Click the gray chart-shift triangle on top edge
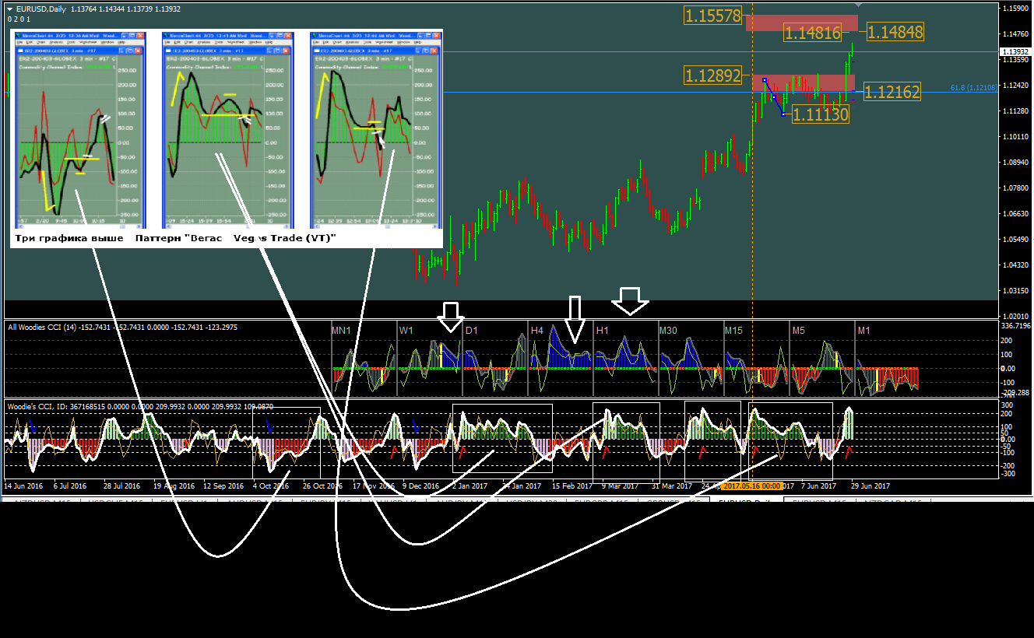 [x=858, y=6]
